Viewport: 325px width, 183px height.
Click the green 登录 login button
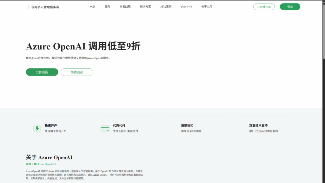click(290, 7)
